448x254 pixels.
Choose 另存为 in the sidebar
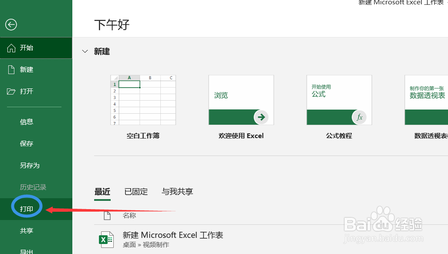coord(36,165)
